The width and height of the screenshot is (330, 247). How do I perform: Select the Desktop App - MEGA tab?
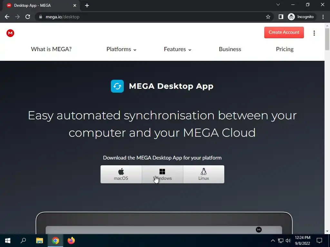pyautogui.click(x=41, y=5)
